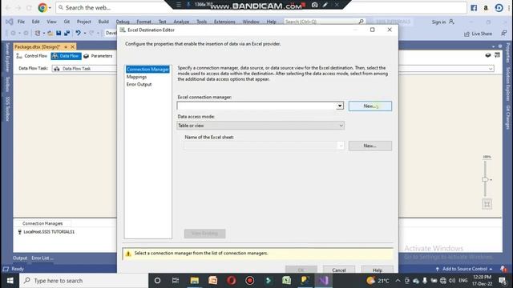Select Connection Manager page in sidebar
The width and height of the screenshot is (513, 288).
pyautogui.click(x=147, y=70)
